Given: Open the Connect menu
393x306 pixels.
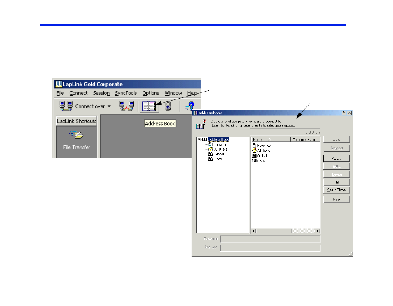Looking at the screenshot, I should coord(78,93).
